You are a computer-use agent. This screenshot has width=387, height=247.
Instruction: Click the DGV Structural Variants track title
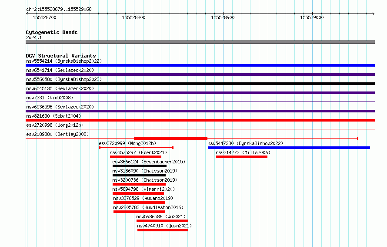point(61,56)
